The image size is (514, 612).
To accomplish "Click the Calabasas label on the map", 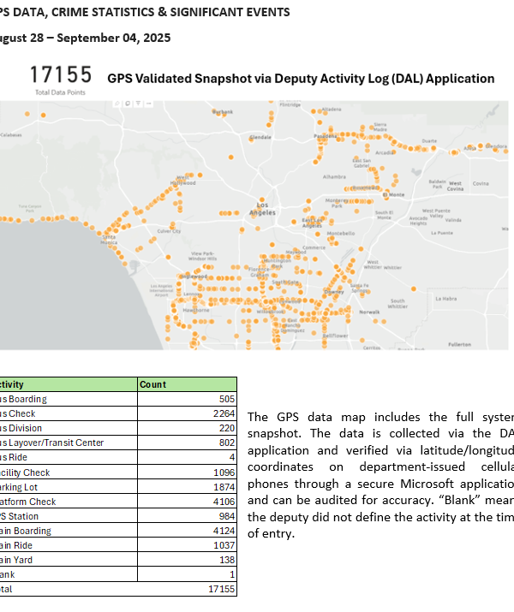I will coord(11,134).
